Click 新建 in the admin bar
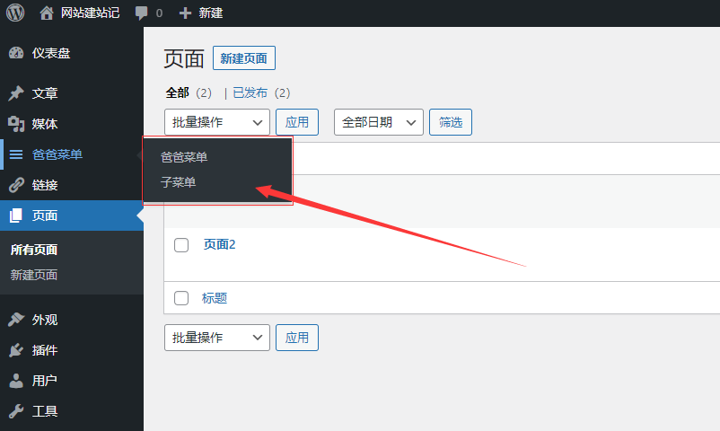720x431 pixels. [x=211, y=13]
